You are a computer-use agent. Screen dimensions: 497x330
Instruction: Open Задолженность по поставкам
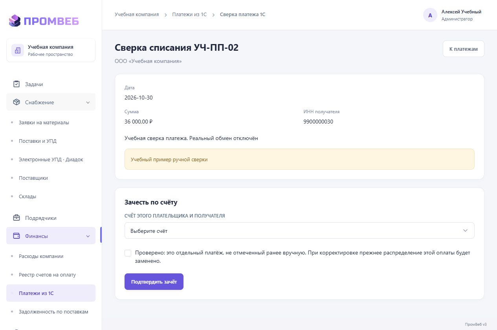click(53, 312)
